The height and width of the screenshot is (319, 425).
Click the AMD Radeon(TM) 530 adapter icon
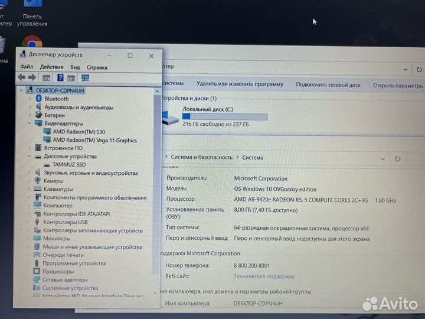(47, 132)
